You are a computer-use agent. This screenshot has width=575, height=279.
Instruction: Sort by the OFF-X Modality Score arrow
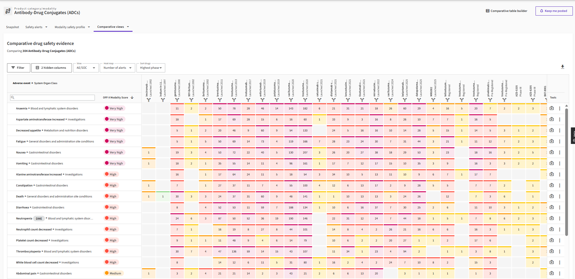pyautogui.click(x=132, y=97)
